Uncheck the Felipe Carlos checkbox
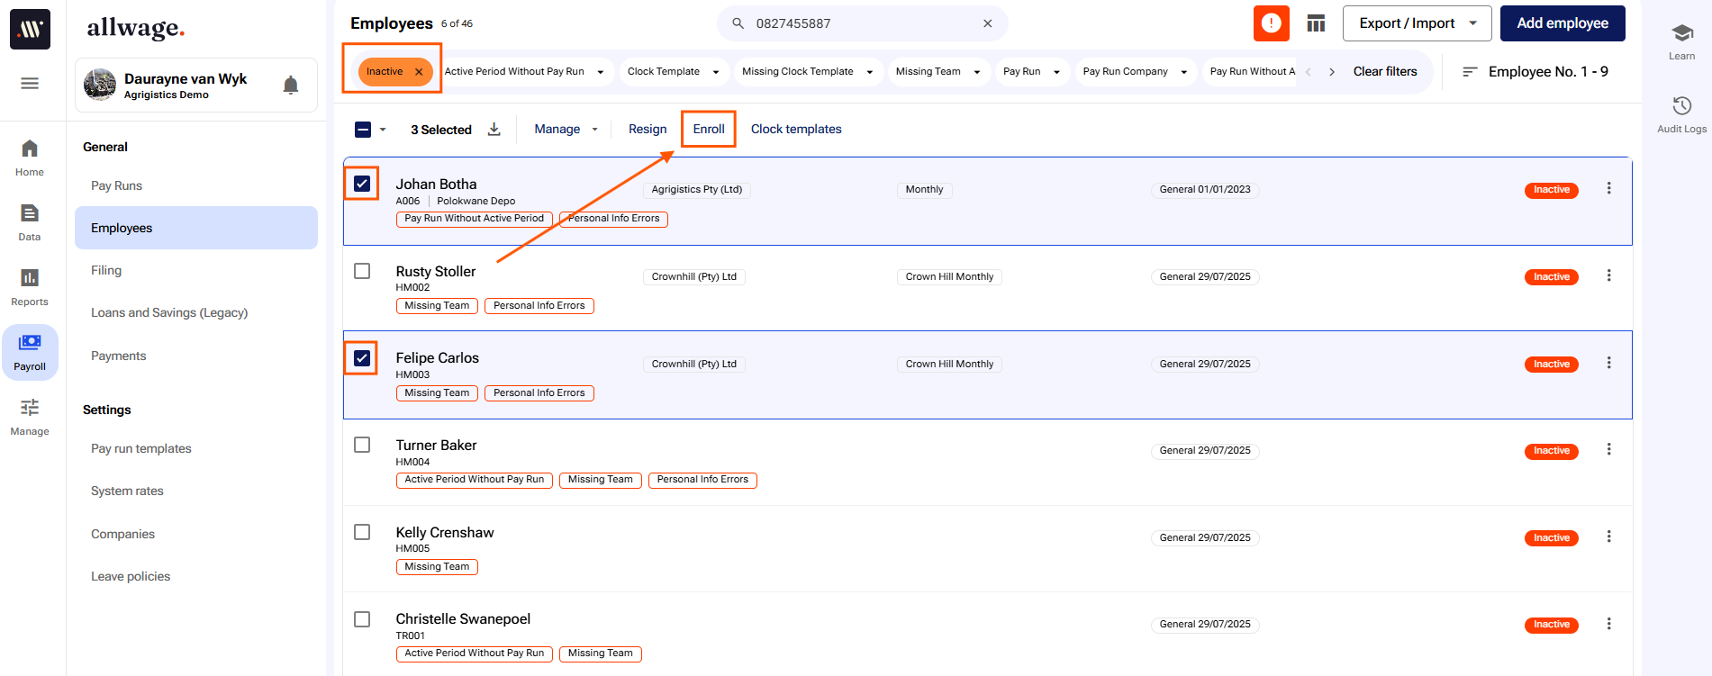1712x676 pixels. click(362, 358)
